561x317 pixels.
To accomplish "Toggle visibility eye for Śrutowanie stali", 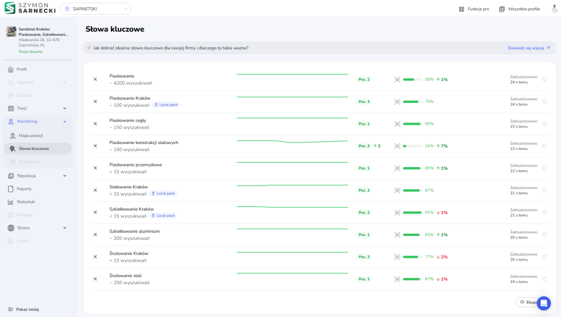I will tap(397, 279).
